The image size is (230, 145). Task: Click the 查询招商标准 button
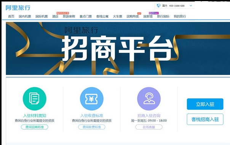coord(35,127)
